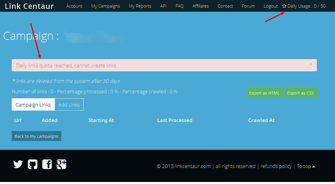Click Logout in the navbar

[271, 6]
